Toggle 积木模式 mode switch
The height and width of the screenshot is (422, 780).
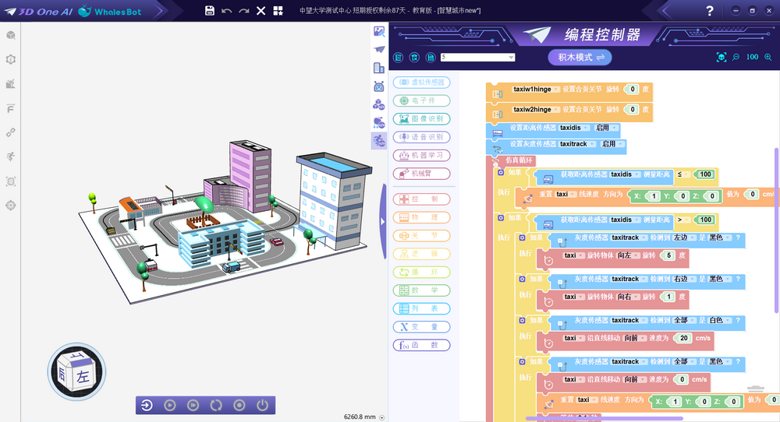click(580, 57)
